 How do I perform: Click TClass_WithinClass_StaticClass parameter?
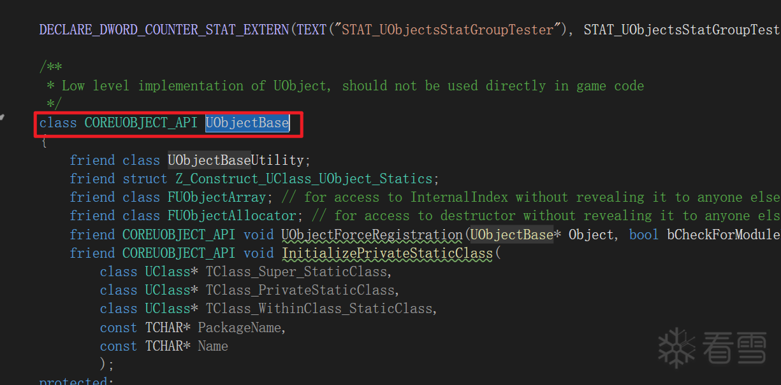click(319, 309)
